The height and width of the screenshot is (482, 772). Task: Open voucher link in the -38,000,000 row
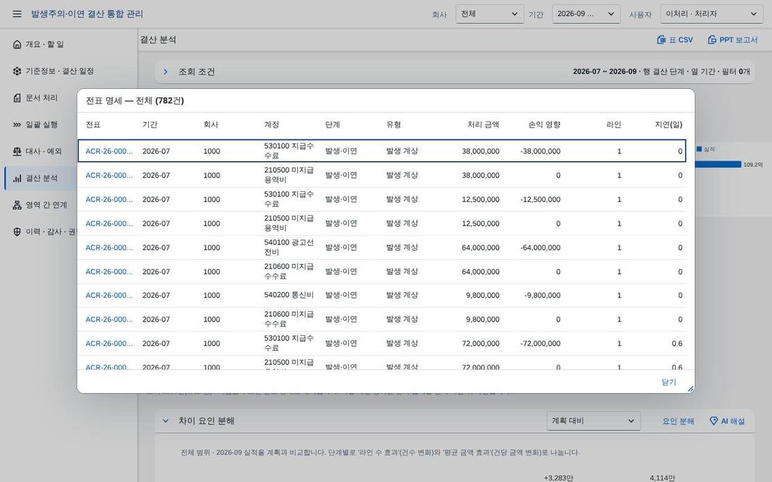click(x=109, y=151)
